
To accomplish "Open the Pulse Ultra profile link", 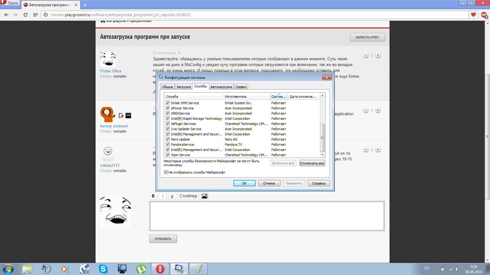I will click(x=111, y=71).
